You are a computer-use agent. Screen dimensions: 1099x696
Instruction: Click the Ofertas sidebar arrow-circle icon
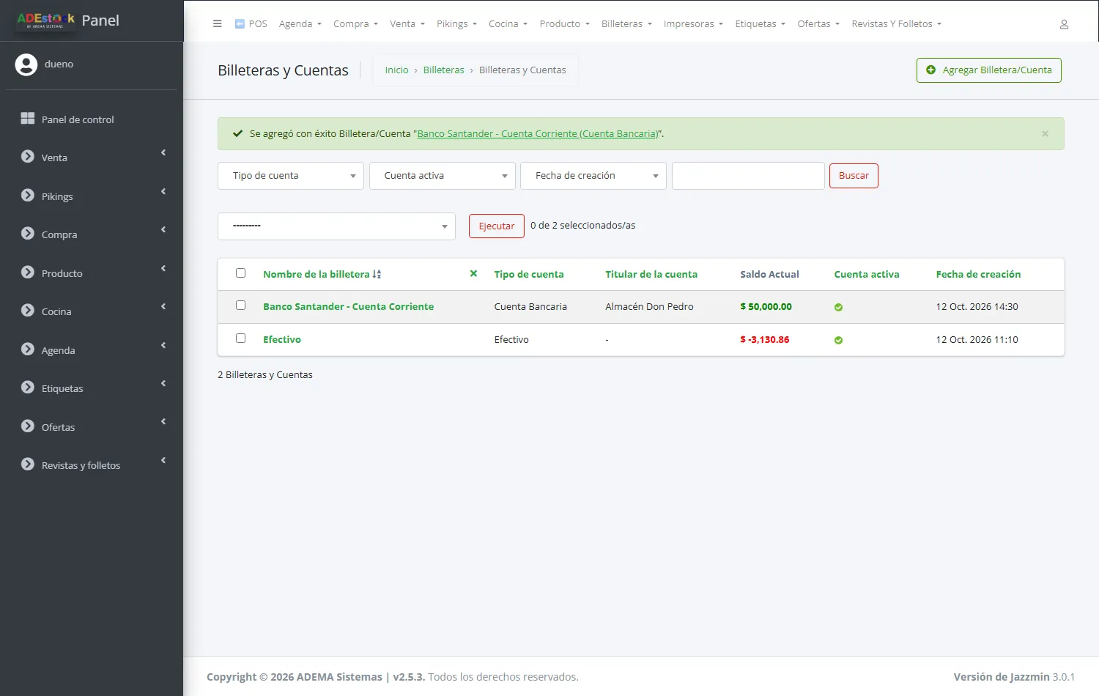click(28, 426)
